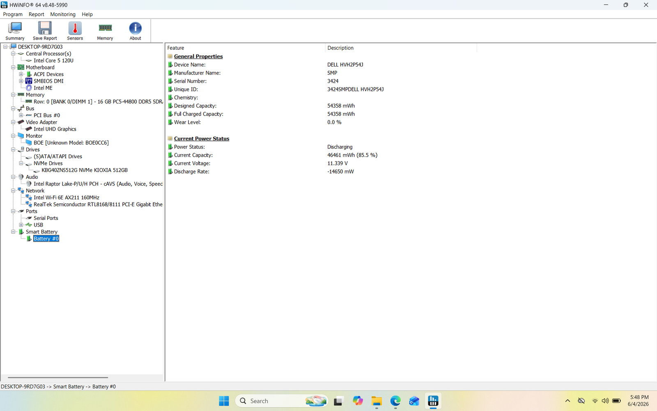This screenshot has height=411, width=657.
Task: Open the Help menu
Action: [x=87, y=14]
